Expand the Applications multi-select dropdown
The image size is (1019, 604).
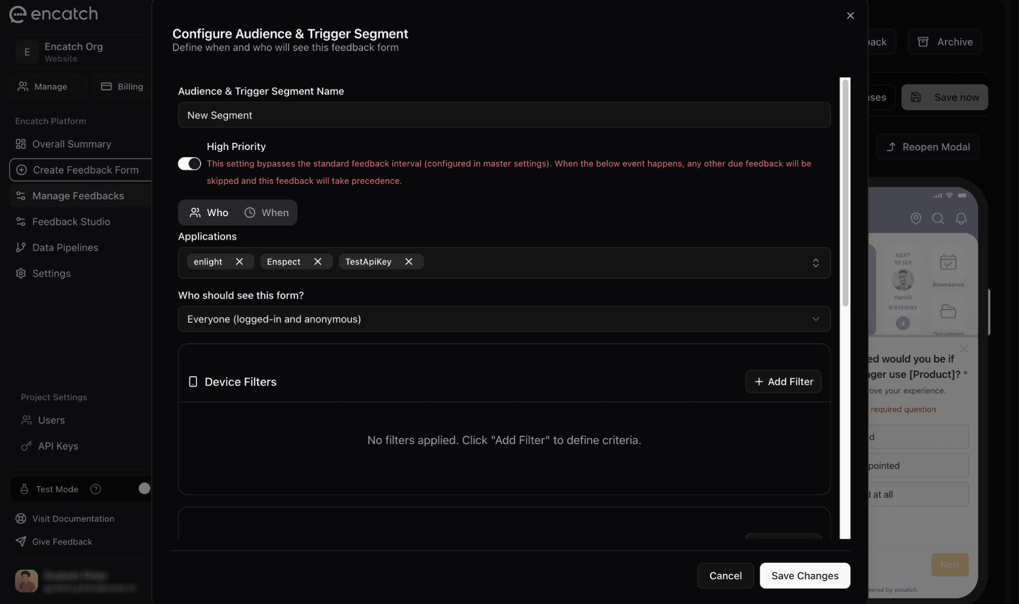[815, 263]
